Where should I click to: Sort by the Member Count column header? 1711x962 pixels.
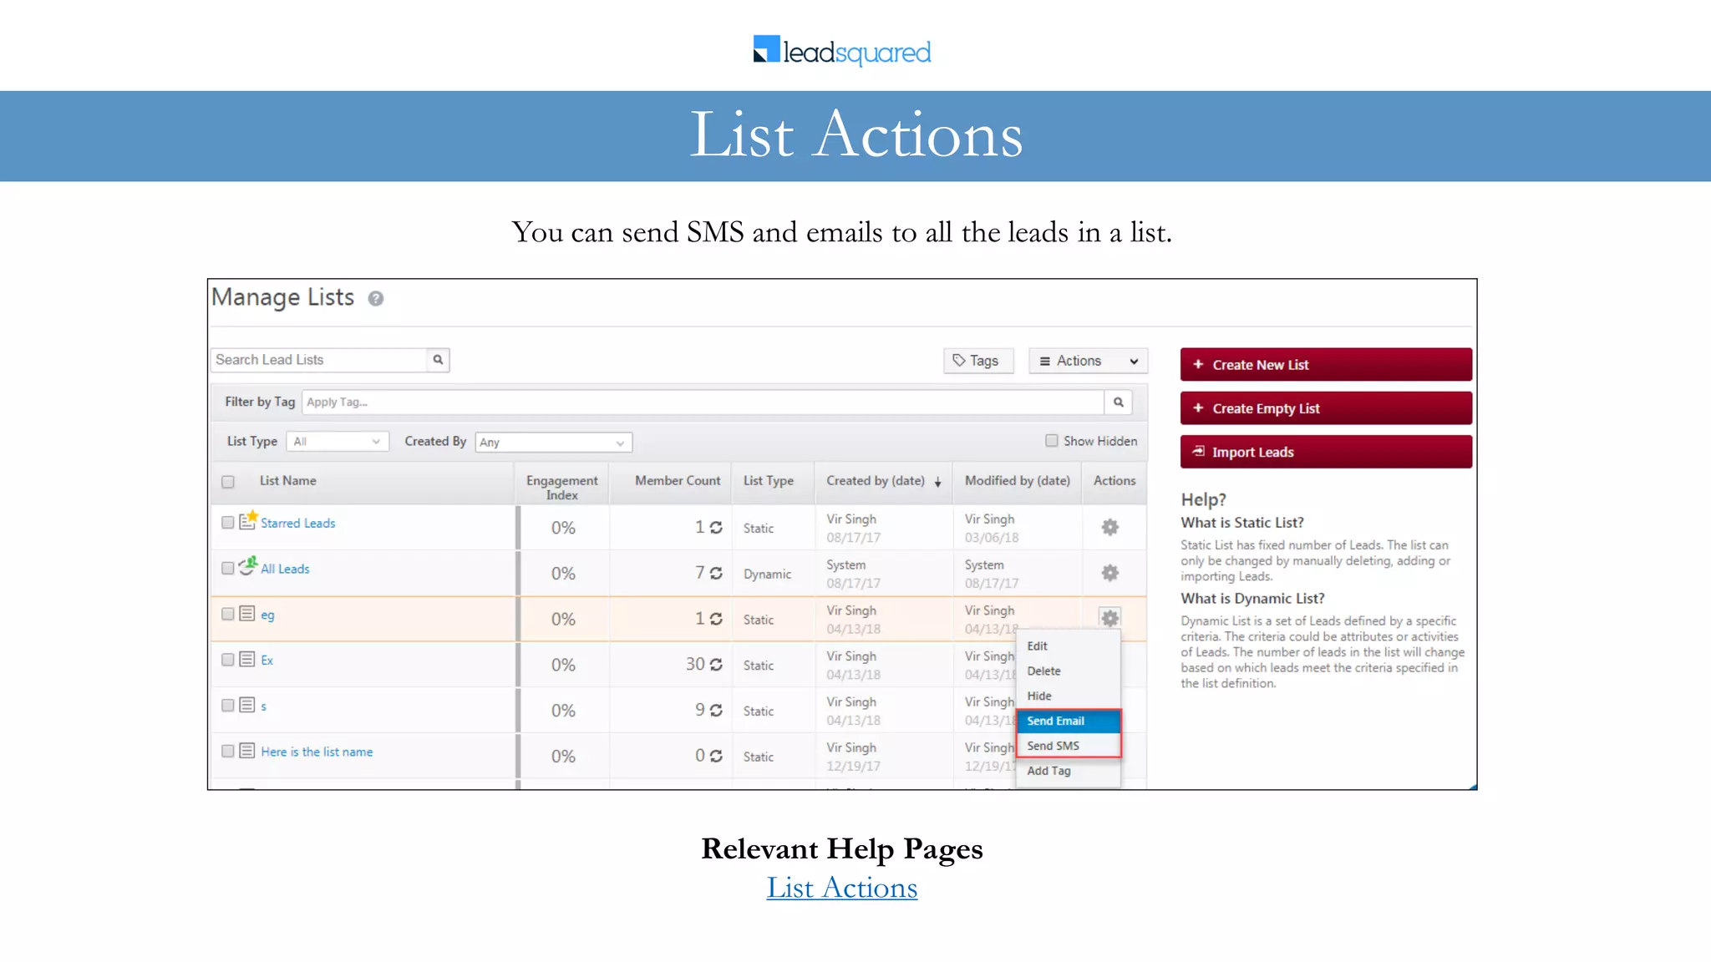pos(678,481)
